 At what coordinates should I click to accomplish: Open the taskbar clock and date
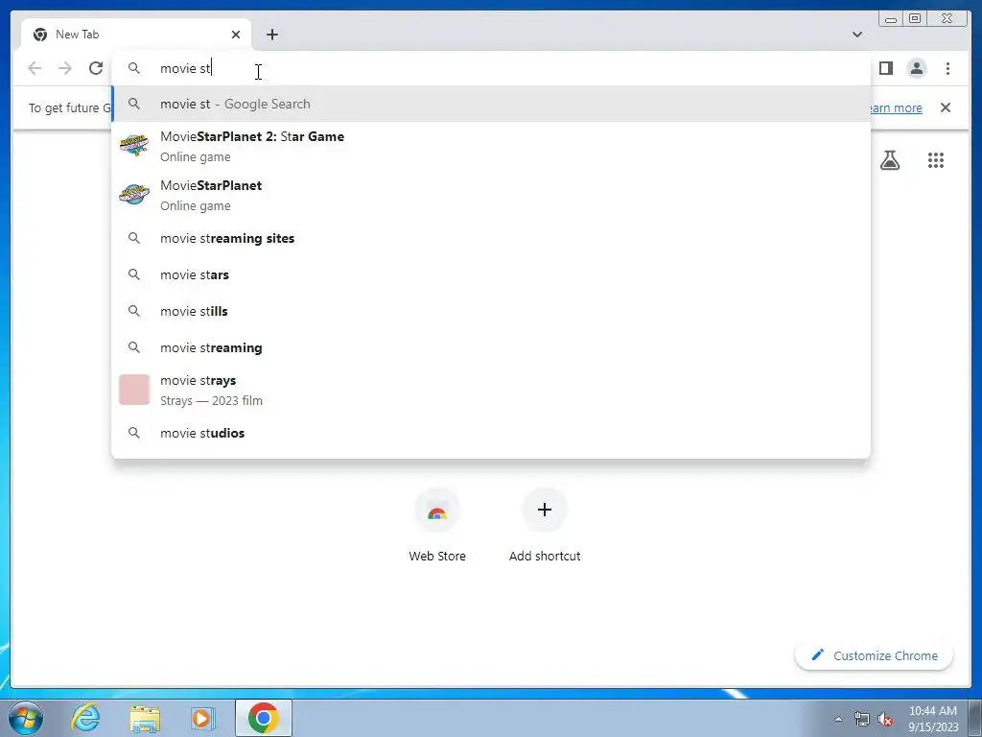933,719
